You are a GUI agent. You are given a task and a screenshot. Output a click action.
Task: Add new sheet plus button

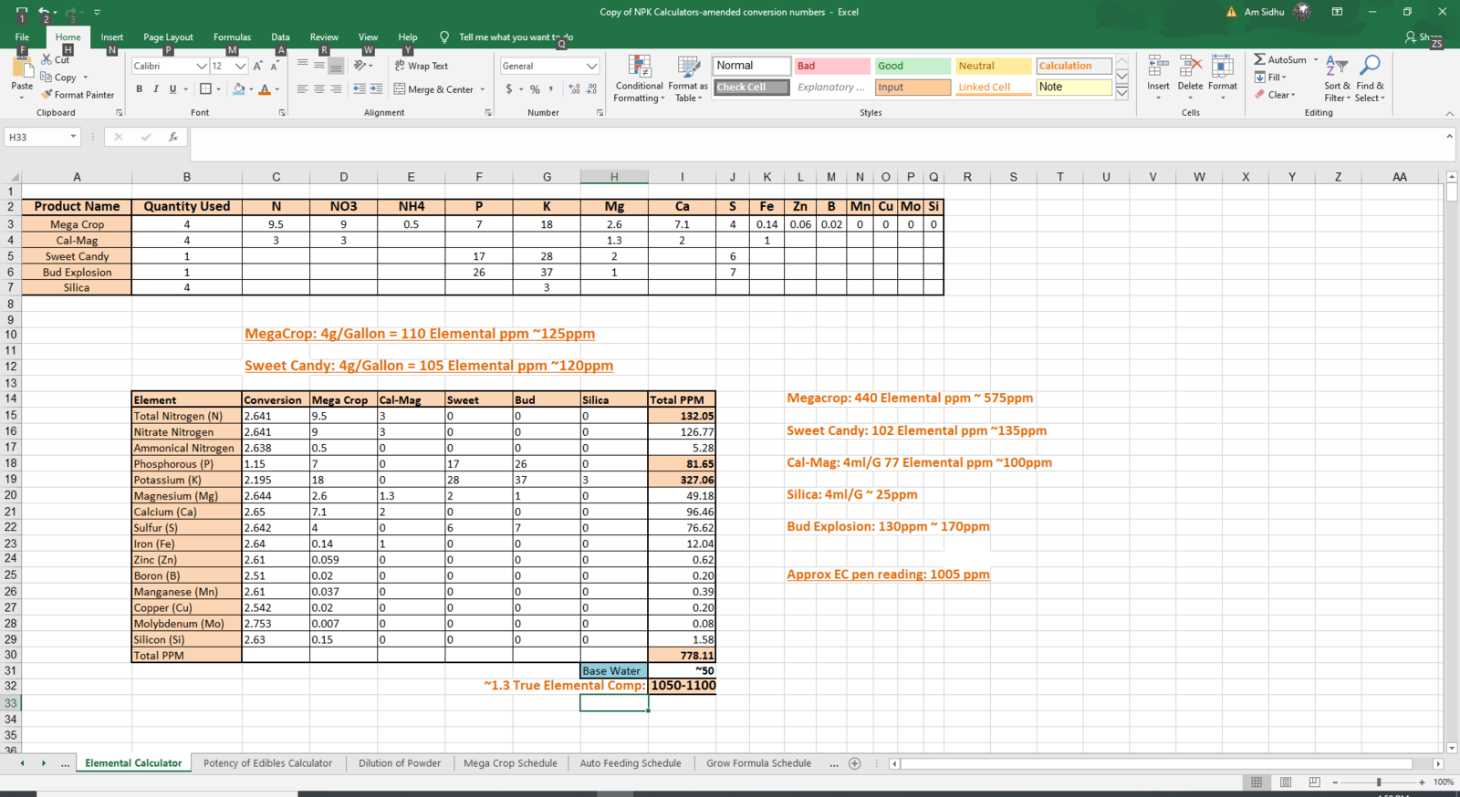855,763
